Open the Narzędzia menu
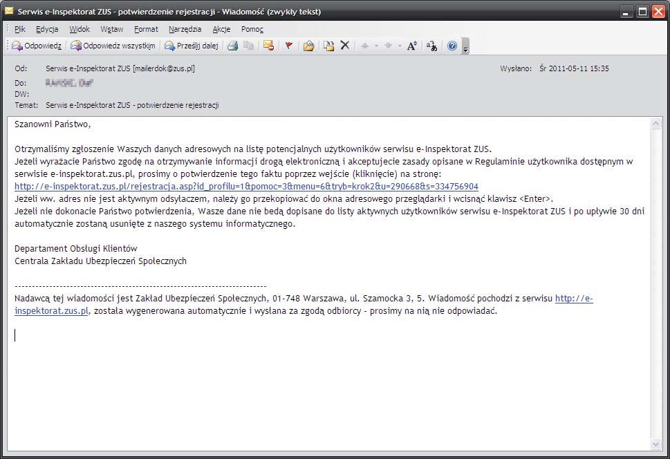Screen dimensions: 670x459 (185, 29)
